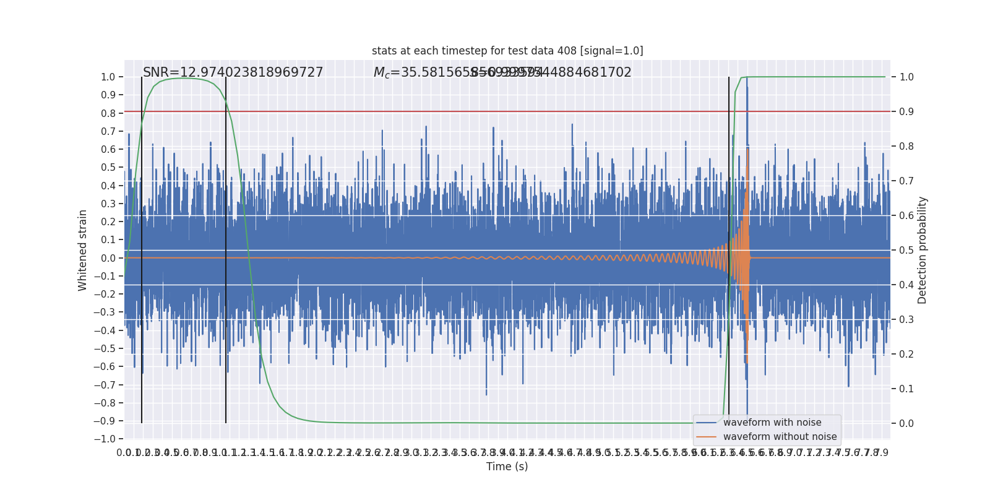Click the 'Detection probability' right axis label

point(923,250)
